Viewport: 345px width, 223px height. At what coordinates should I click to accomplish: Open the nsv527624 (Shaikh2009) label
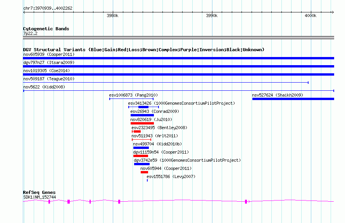click(x=278, y=95)
